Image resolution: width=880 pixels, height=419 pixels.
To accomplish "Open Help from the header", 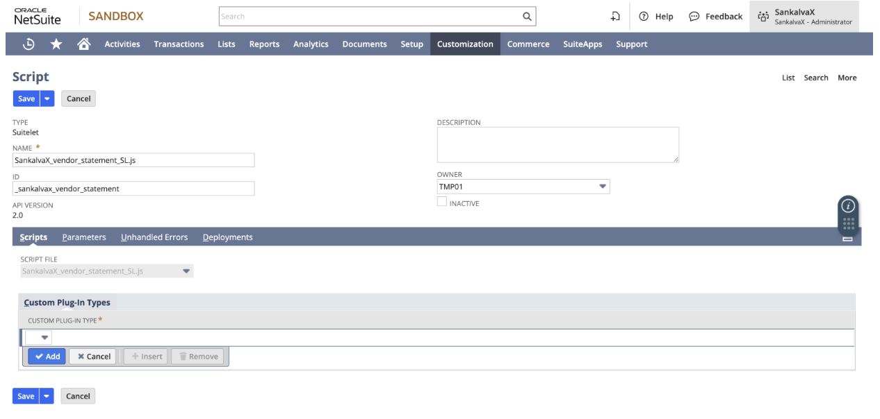I will click(x=656, y=17).
